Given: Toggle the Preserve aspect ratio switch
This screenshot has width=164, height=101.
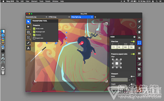Looking at the screenshot, I should pyautogui.click(x=133, y=54).
